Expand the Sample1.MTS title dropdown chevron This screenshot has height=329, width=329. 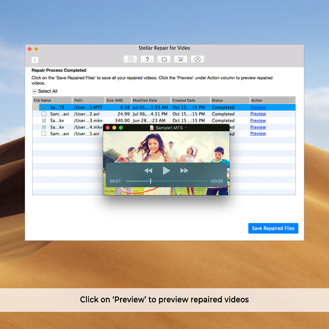(186, 128)
